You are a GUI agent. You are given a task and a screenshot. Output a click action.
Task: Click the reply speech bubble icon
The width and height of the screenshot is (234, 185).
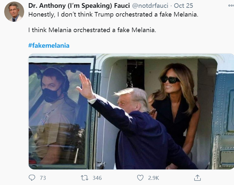tap(32, 178)
